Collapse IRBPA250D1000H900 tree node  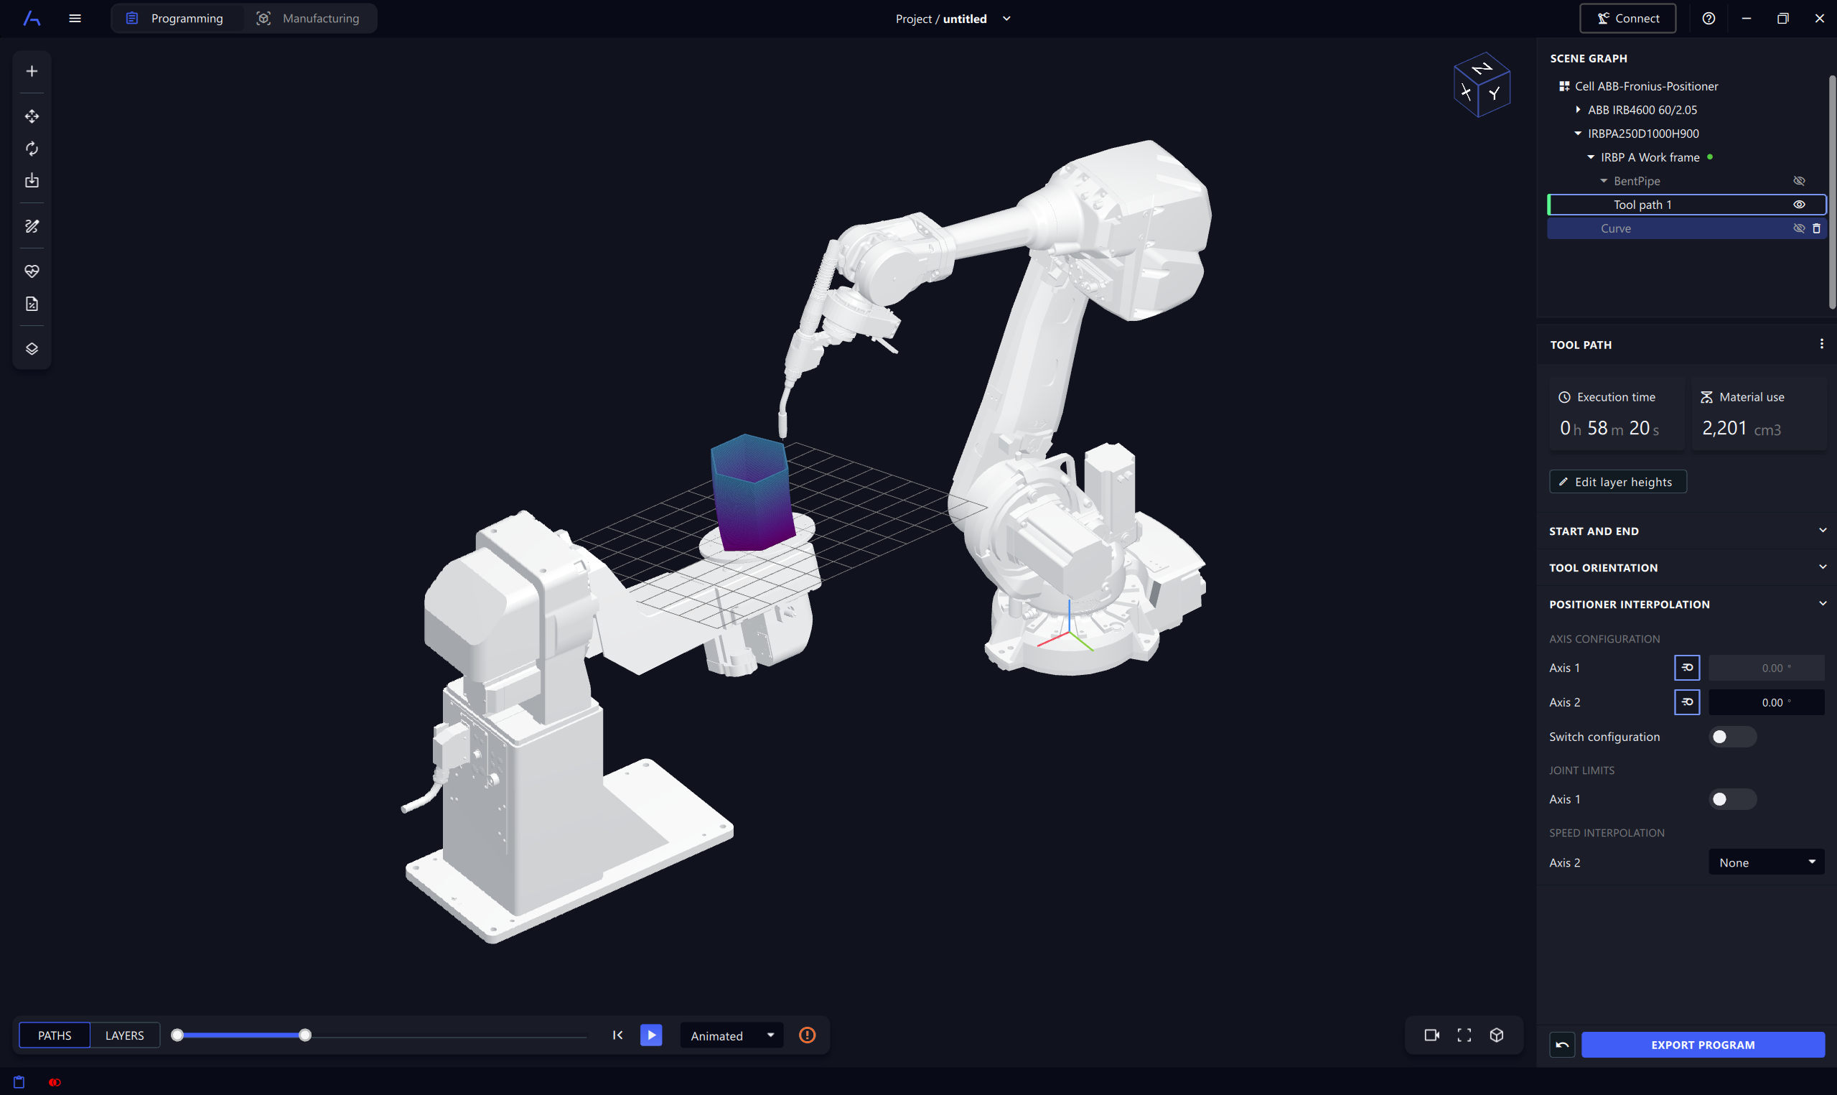click(1578, 133)
